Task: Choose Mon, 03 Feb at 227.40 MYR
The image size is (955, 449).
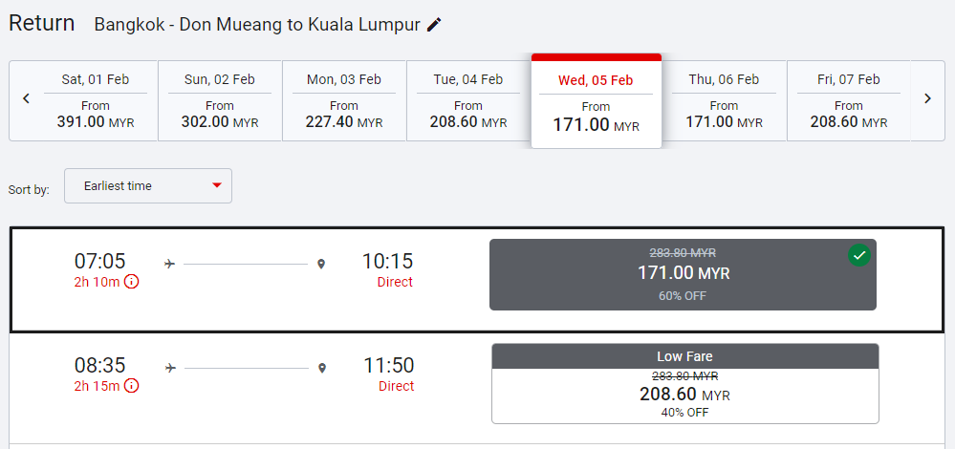Action: 344,101
